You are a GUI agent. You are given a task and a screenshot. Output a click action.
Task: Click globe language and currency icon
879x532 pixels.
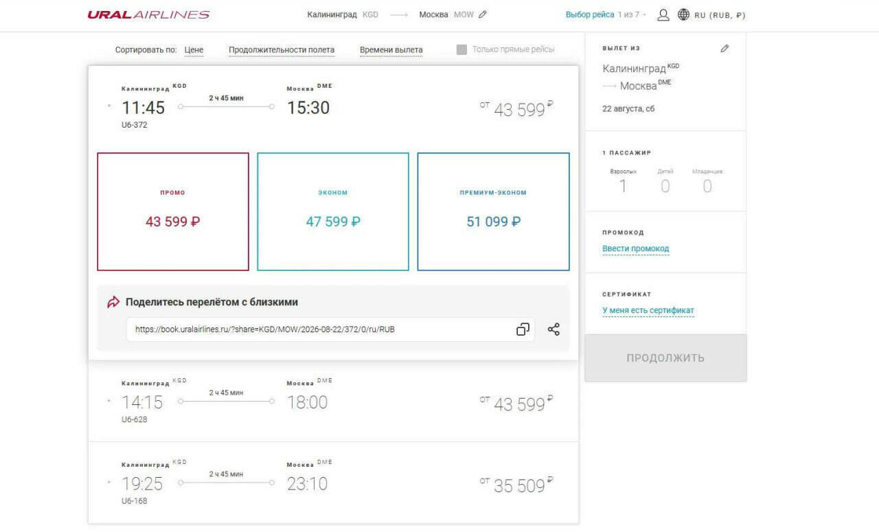683,14
